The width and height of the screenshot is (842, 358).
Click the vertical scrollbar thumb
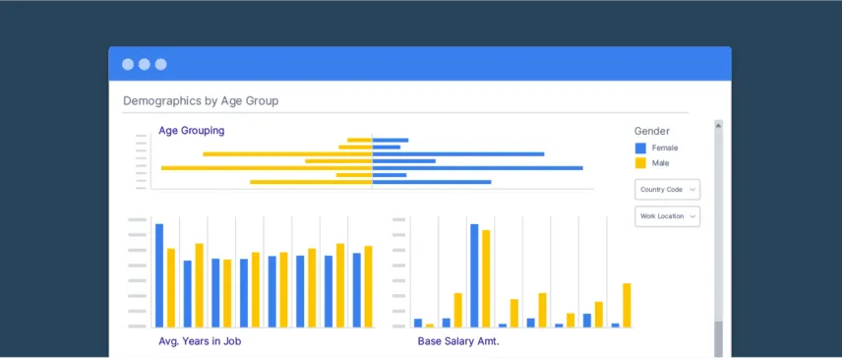[x=718, y=338]
